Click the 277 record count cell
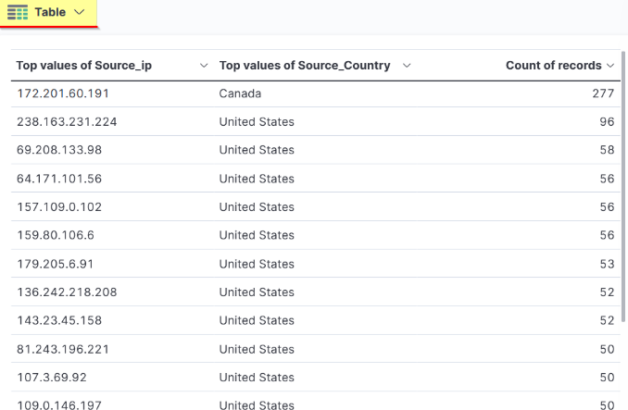 (603, 93)
